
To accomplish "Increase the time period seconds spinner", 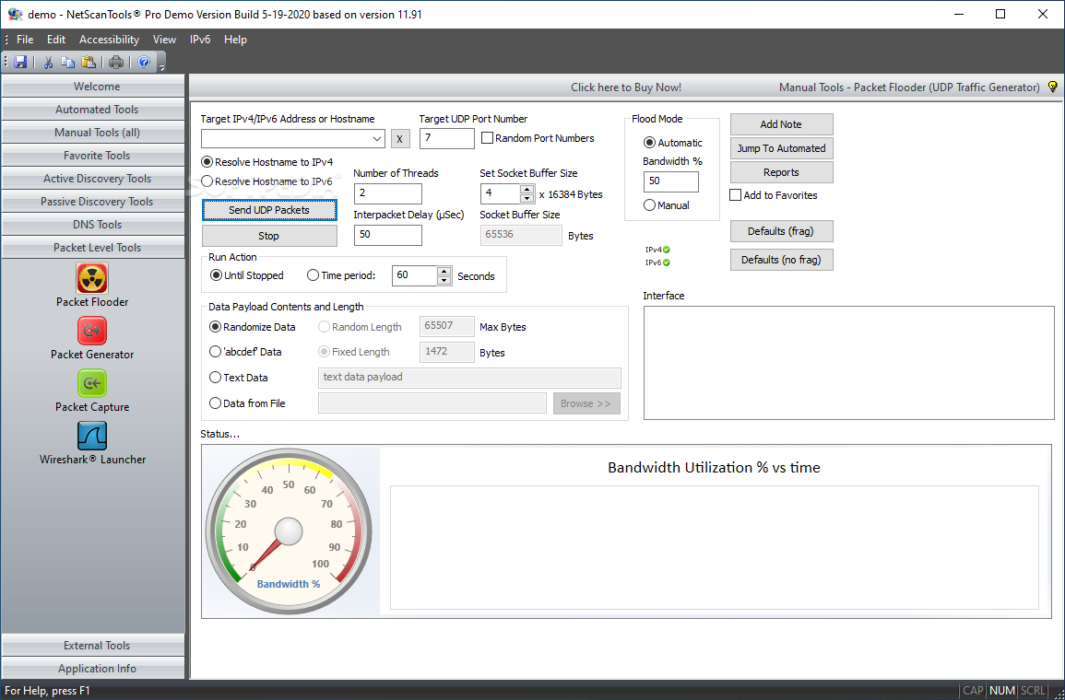I will 444,272.
